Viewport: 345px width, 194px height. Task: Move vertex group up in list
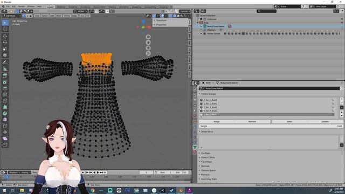(342, 112)
